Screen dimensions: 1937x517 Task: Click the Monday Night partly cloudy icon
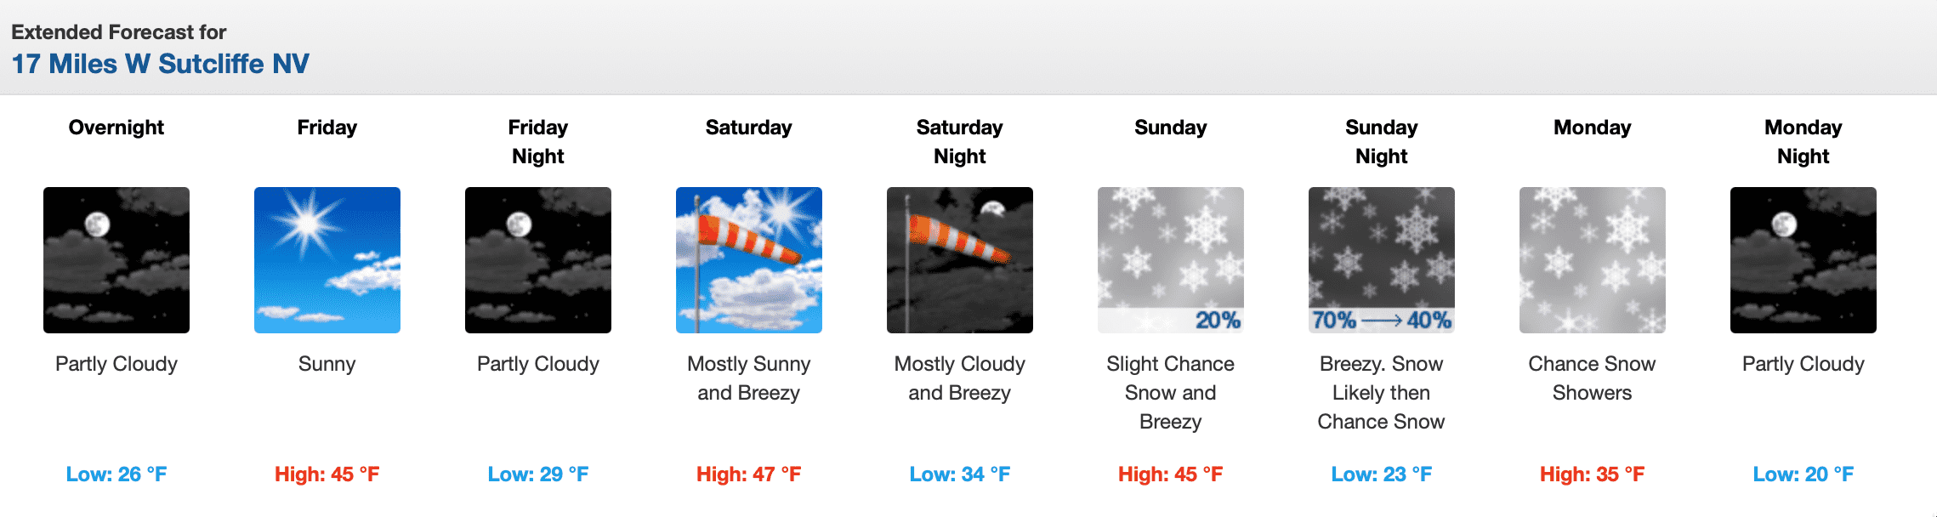[x=1804, y=260]
